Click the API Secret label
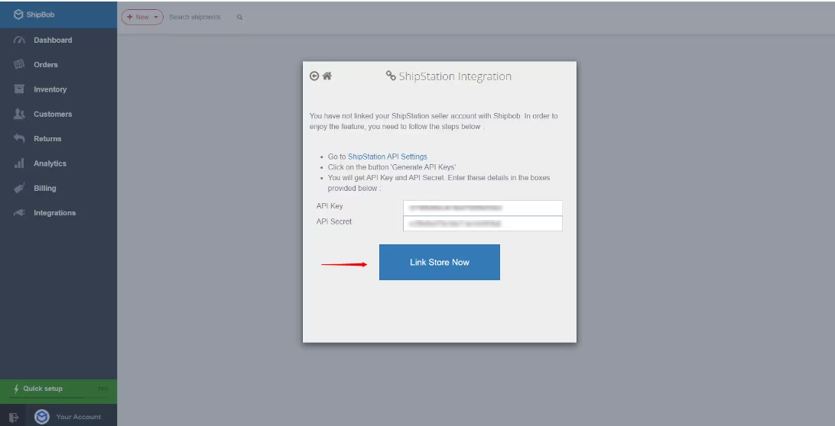 click(334, 221)
